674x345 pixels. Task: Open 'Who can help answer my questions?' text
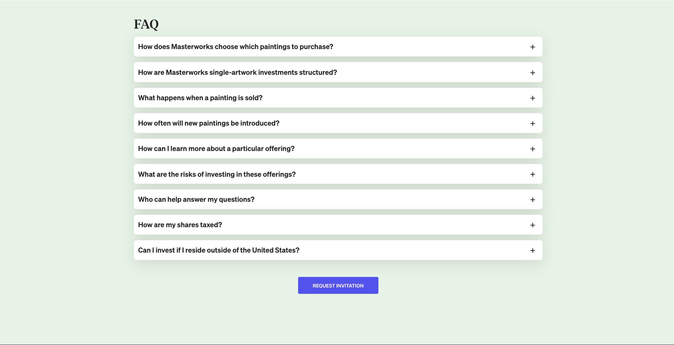(x=196, y=200)
